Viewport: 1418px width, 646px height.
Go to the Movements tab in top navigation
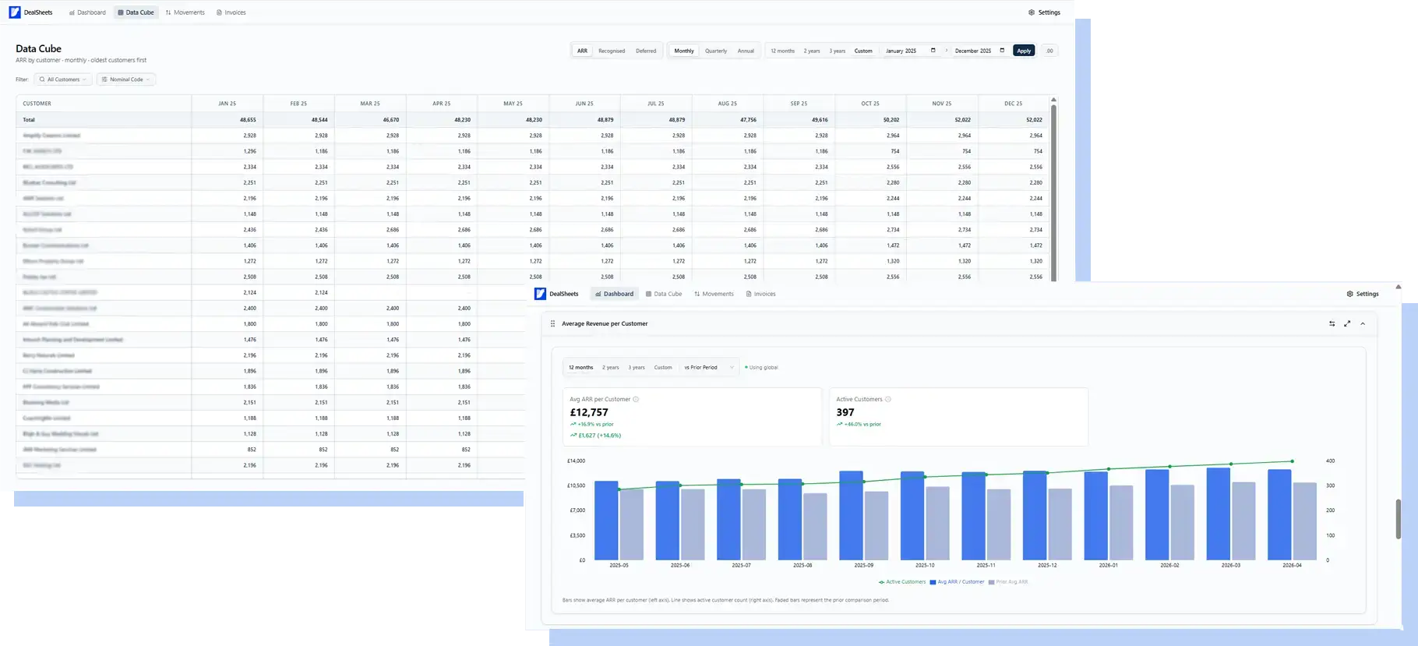pyautogui.click(x=185, y=12)
